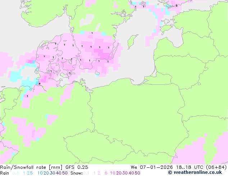Select the Rain legend value 30

(x=53, y=173)
